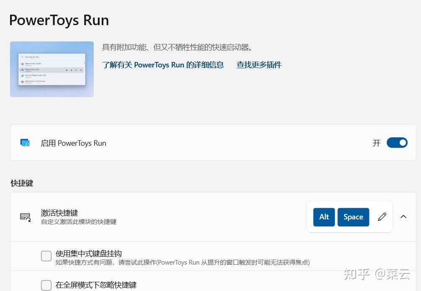Check 在全屏模式下忽略快捷键
The image size is (421, 291).
click(x=46, y=285)
